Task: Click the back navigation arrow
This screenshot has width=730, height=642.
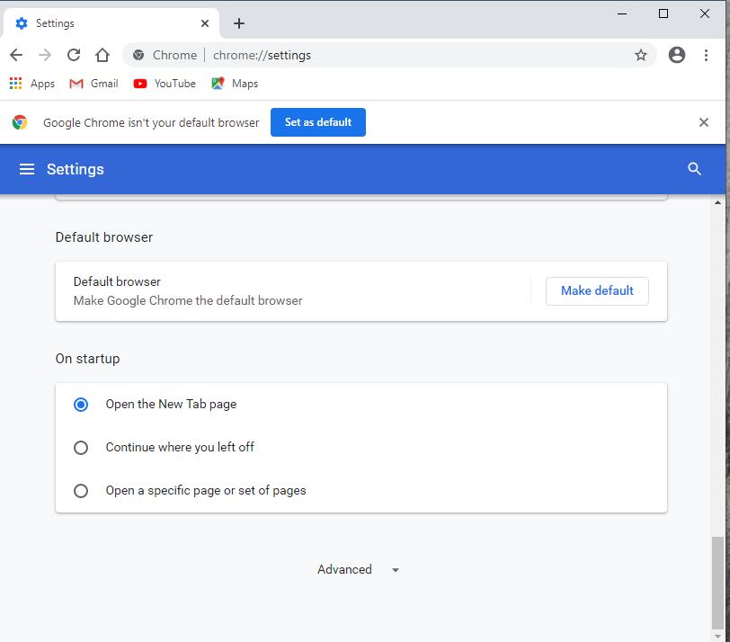Action: 16,55
